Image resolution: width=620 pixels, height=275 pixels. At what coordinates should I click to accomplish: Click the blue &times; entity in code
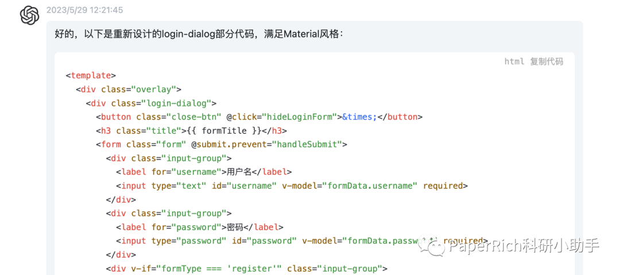click(x=359, y=117)
